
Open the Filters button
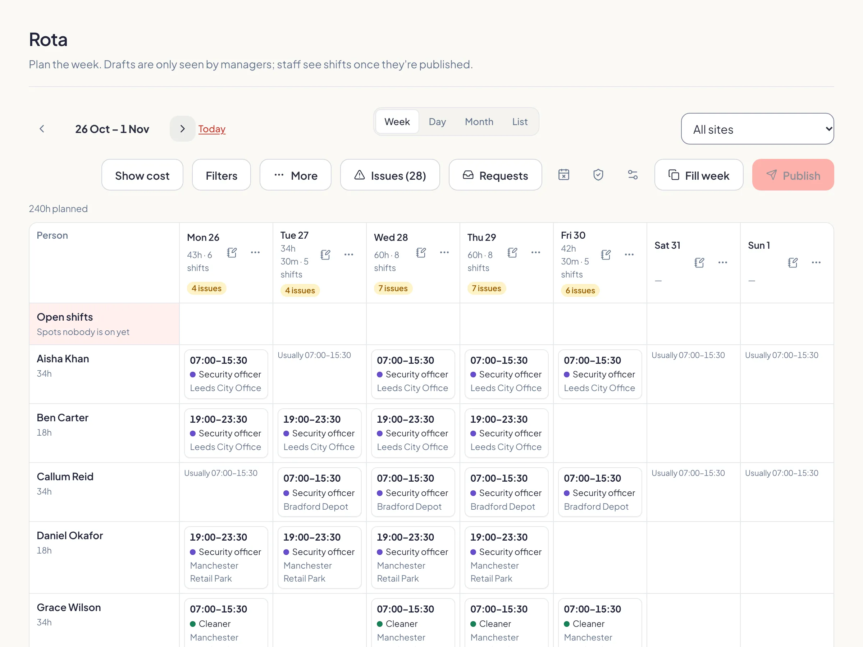click(221, 175)
